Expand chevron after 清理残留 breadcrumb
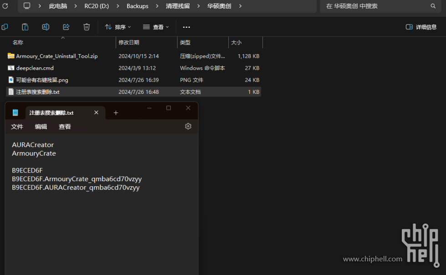This screenshot has height=275, width=446. [x=198, y=6]
